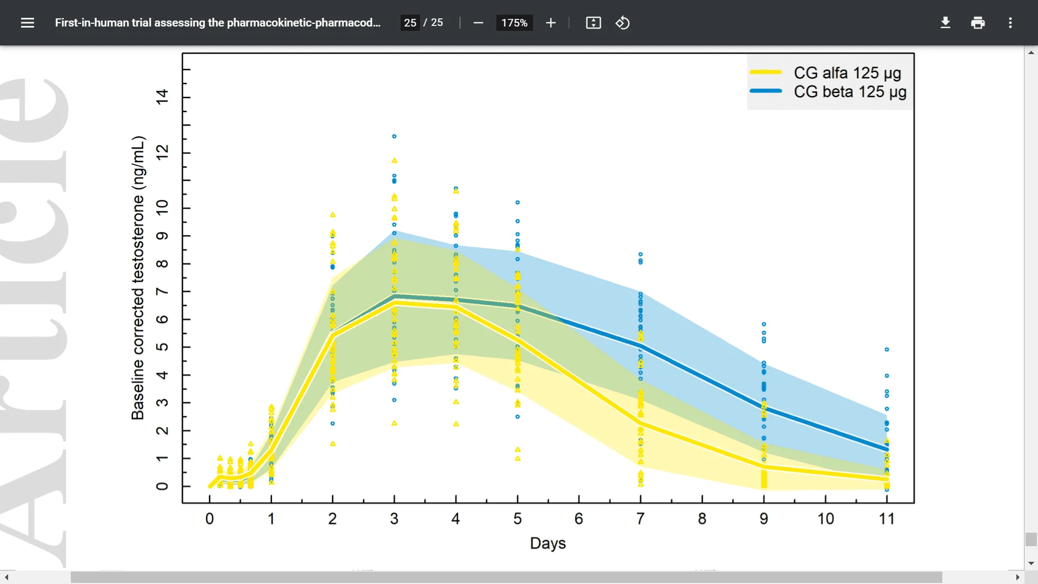
Task: Click the y-axis tick label 12
Action: 162,152
